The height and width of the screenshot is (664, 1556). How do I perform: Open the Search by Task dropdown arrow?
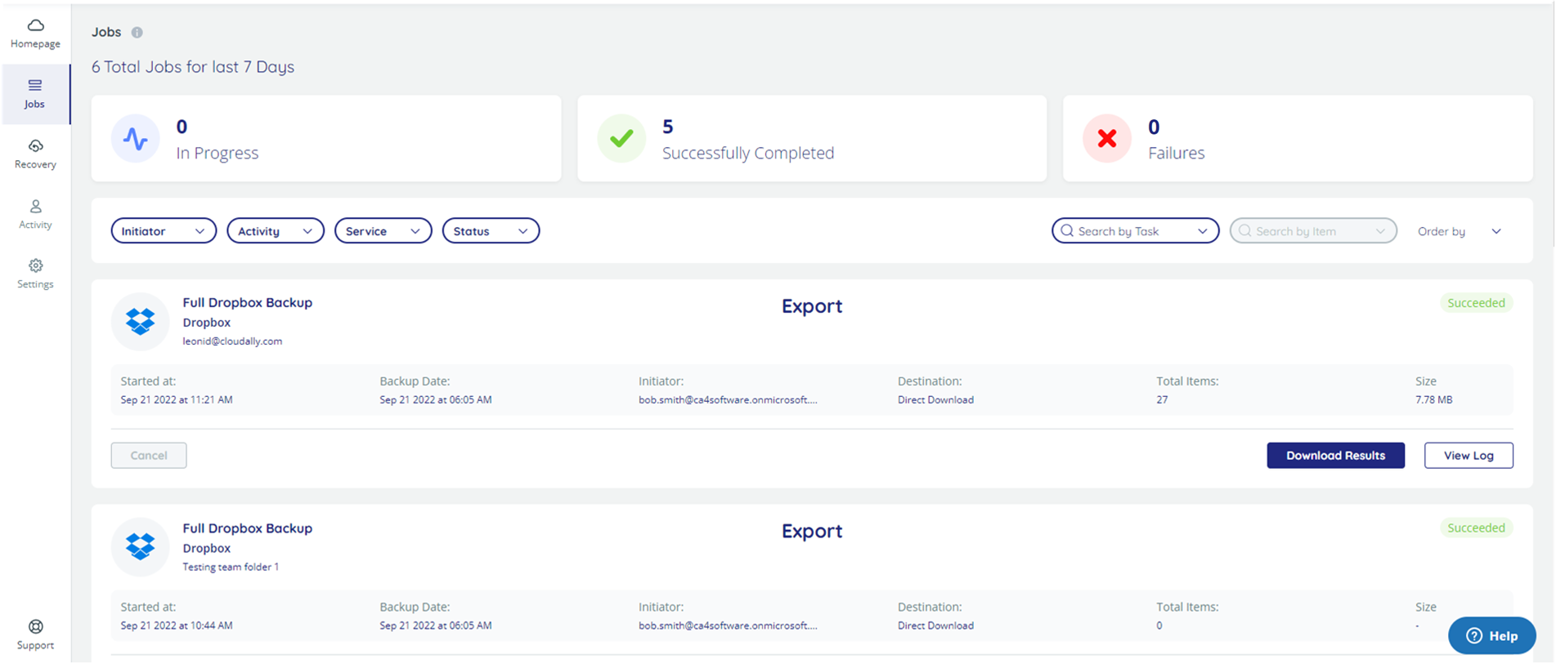1203,231
